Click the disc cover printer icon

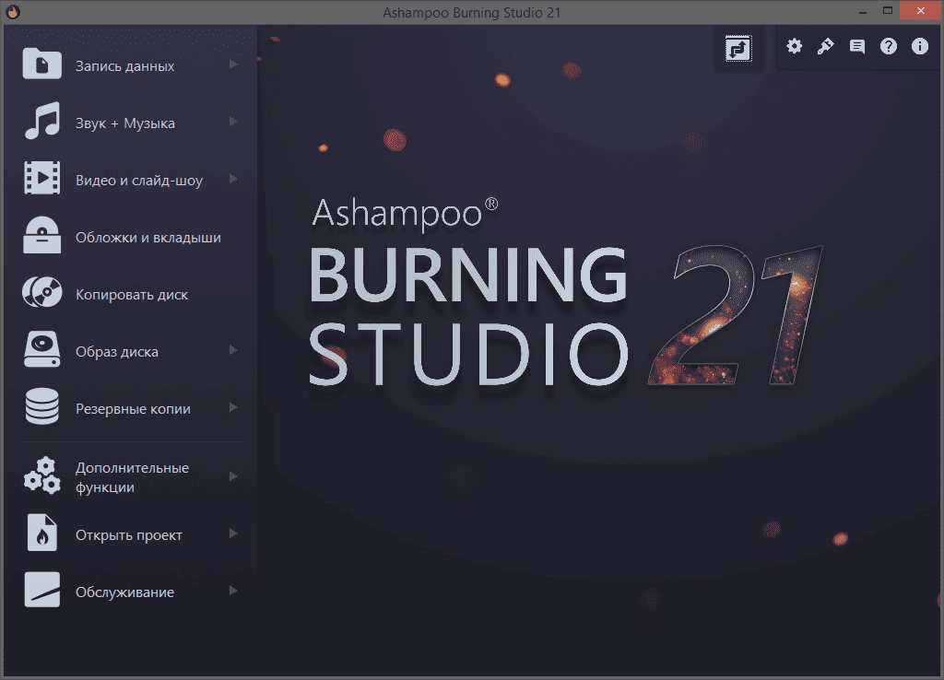click(x=42, y=235)
